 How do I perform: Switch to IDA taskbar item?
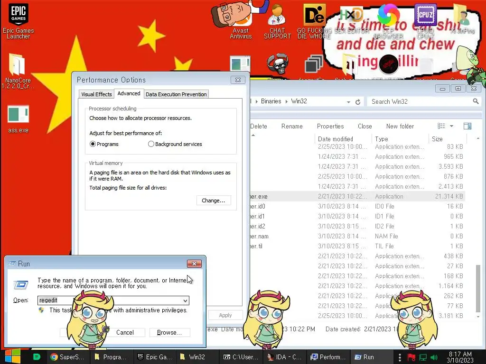[284, 357]
